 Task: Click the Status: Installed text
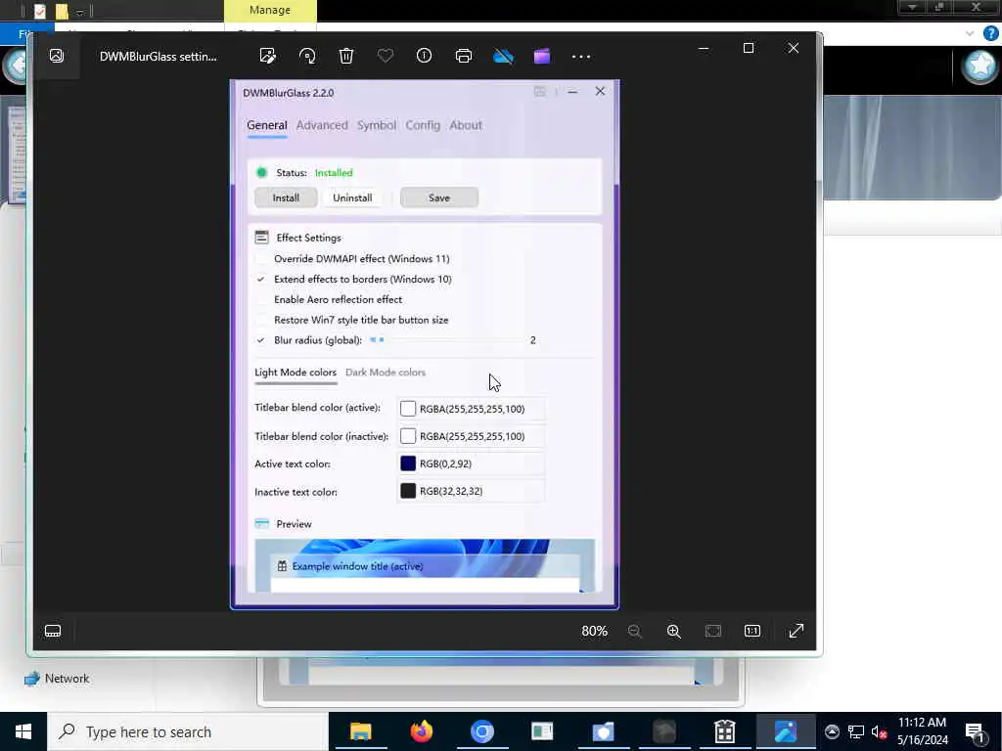[x=314, y=172]
